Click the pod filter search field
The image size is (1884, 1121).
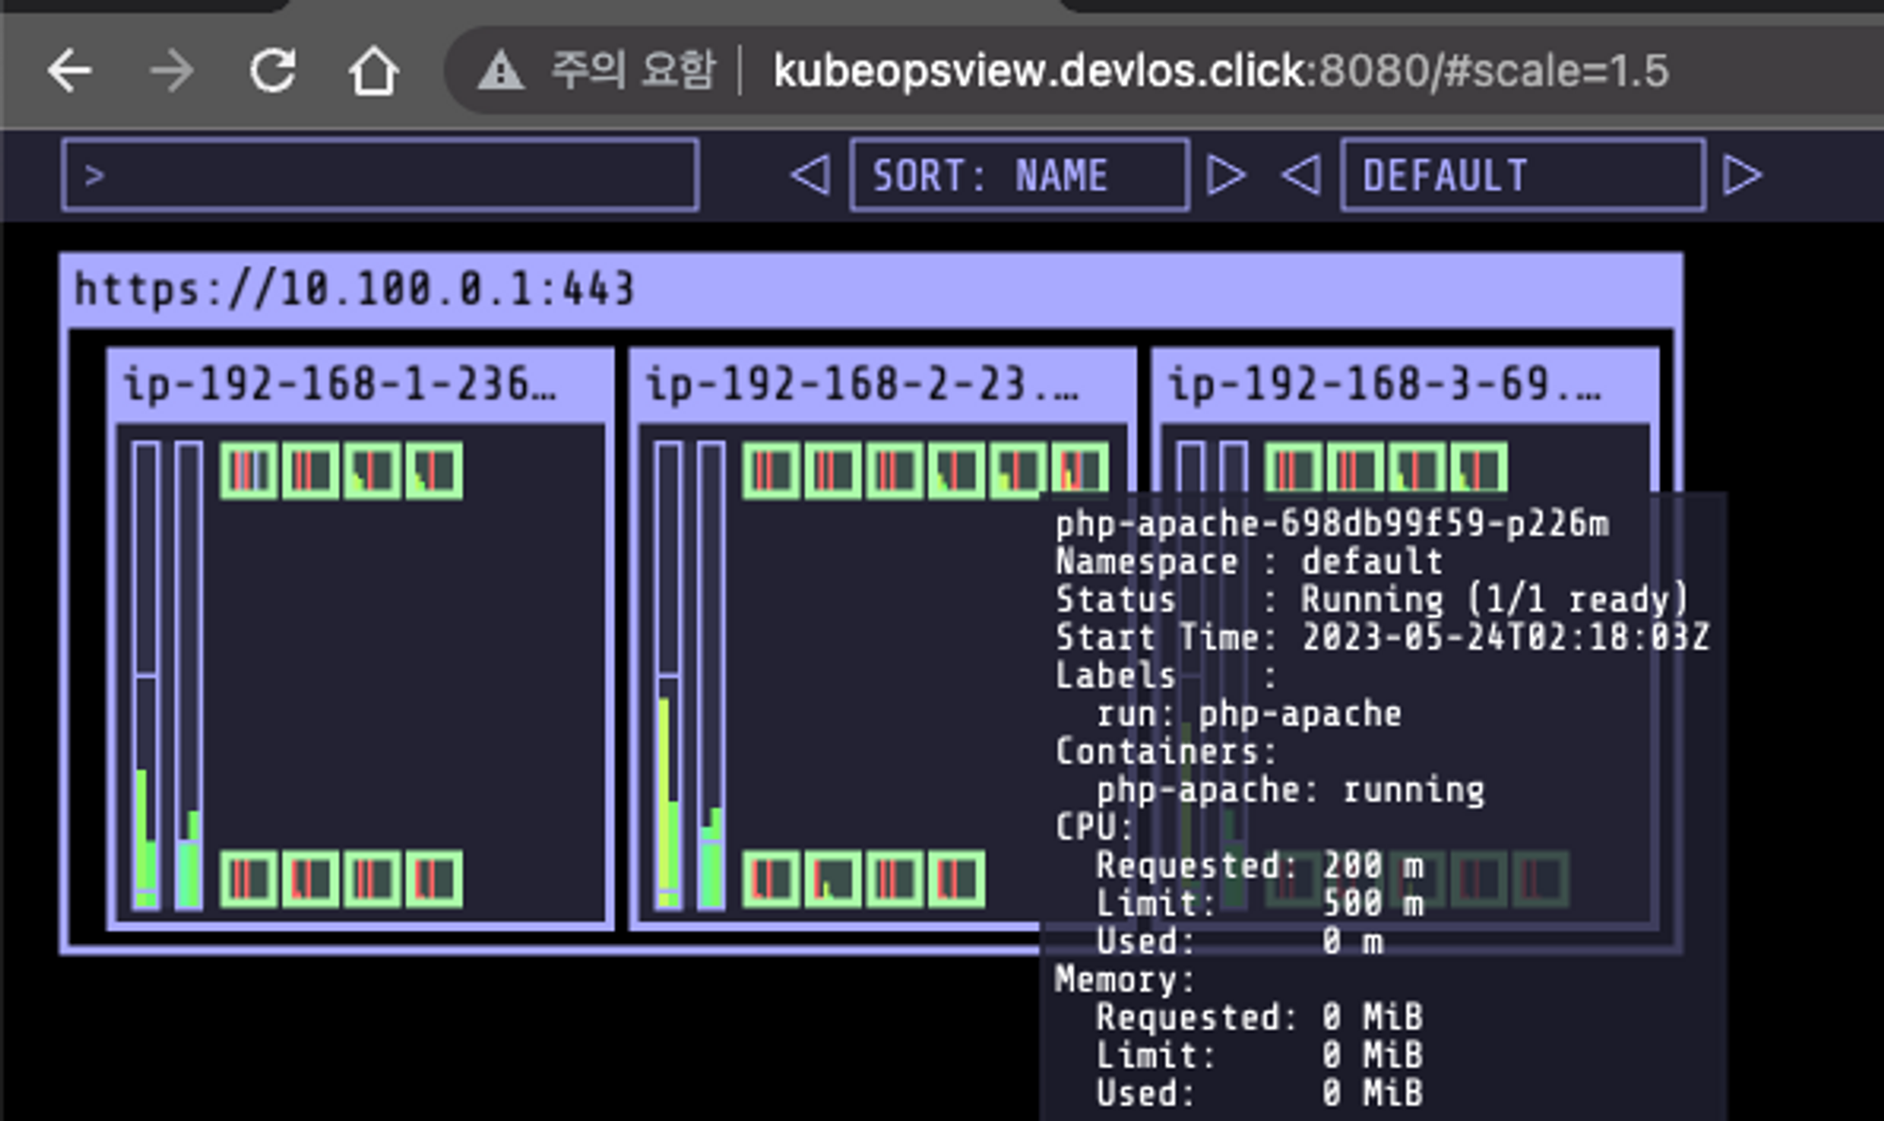coord(380,175)
